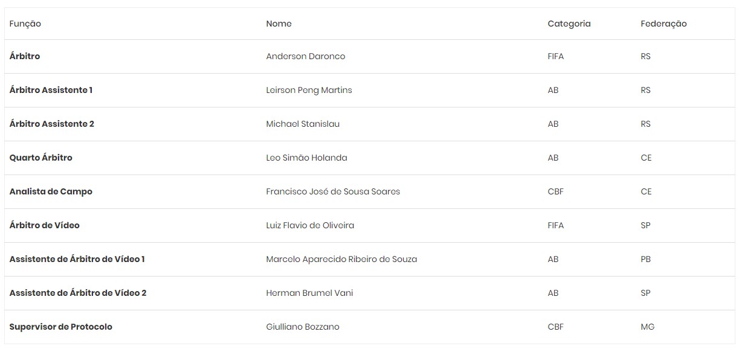The image size is (739, 349).
Task: Select the name Luiz Flavio de Oliveira
Action: (310, 225)
